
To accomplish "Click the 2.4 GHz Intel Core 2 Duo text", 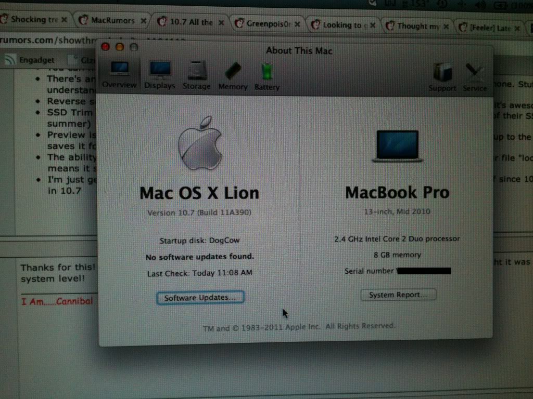I will tap(397, 238).
